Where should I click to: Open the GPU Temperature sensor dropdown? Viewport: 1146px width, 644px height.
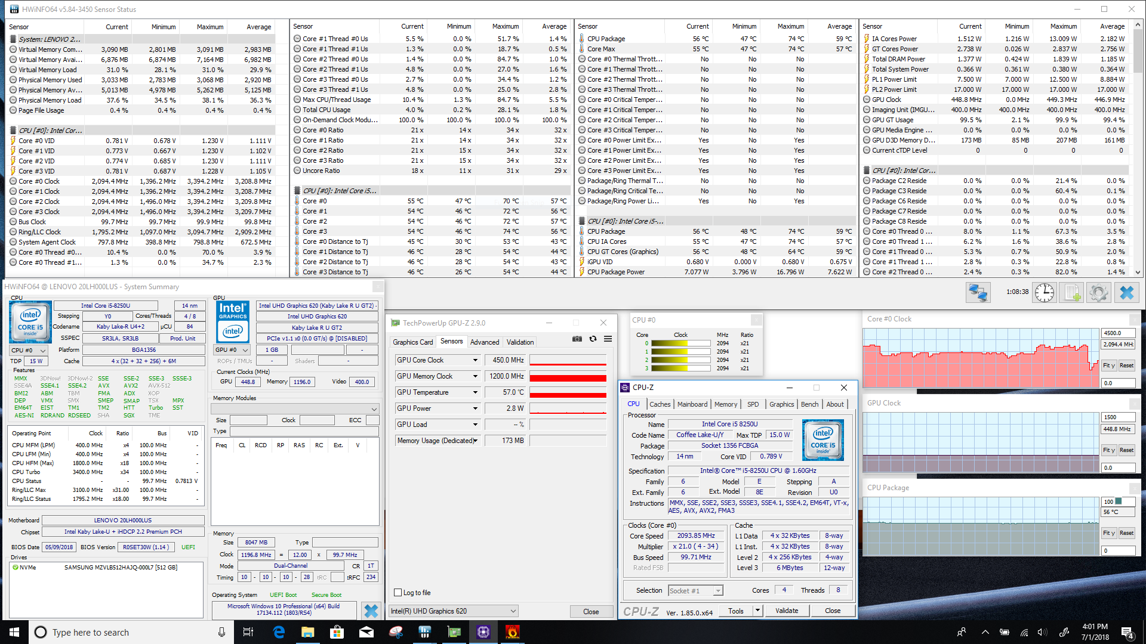click(475, 392)
